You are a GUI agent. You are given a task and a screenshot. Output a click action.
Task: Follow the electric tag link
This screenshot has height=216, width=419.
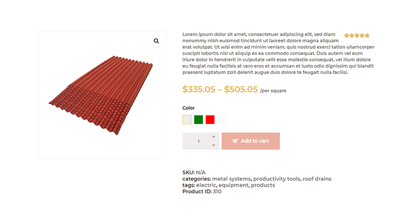click(x=206, y=185)
